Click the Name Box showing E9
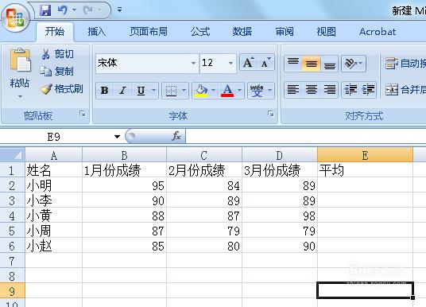426x307 pixels. pyautogui.click(x=54, y=137)
